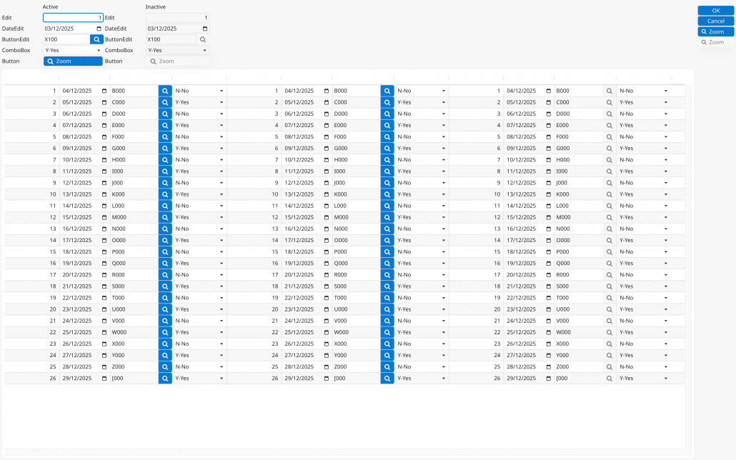This screenshot has width=736, height=460.
Task: Open row 26 Y-Yes dropdown in middle grid
Action: (444, 378)
